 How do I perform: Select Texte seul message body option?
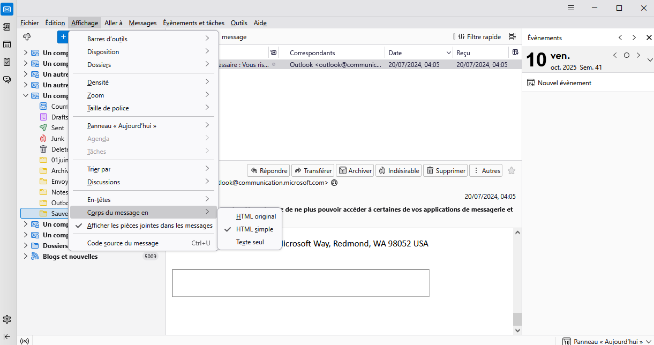[250, 242]
